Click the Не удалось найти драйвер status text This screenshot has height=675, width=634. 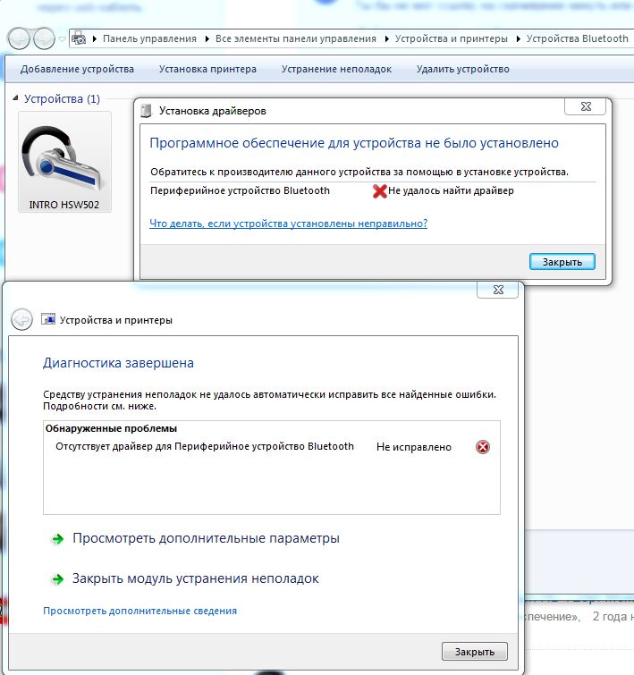(451, 190)
